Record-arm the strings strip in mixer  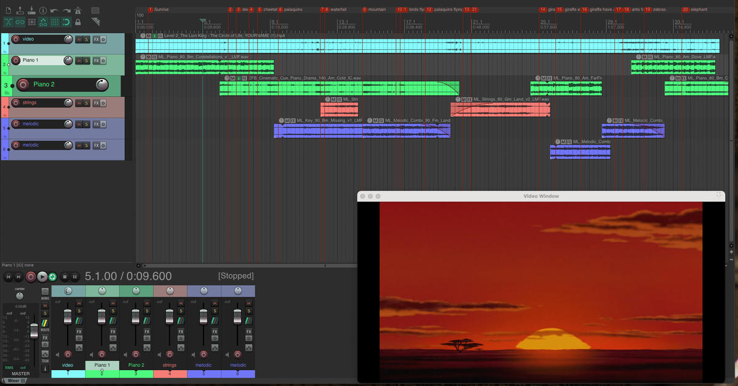click(x=169, y=355)
